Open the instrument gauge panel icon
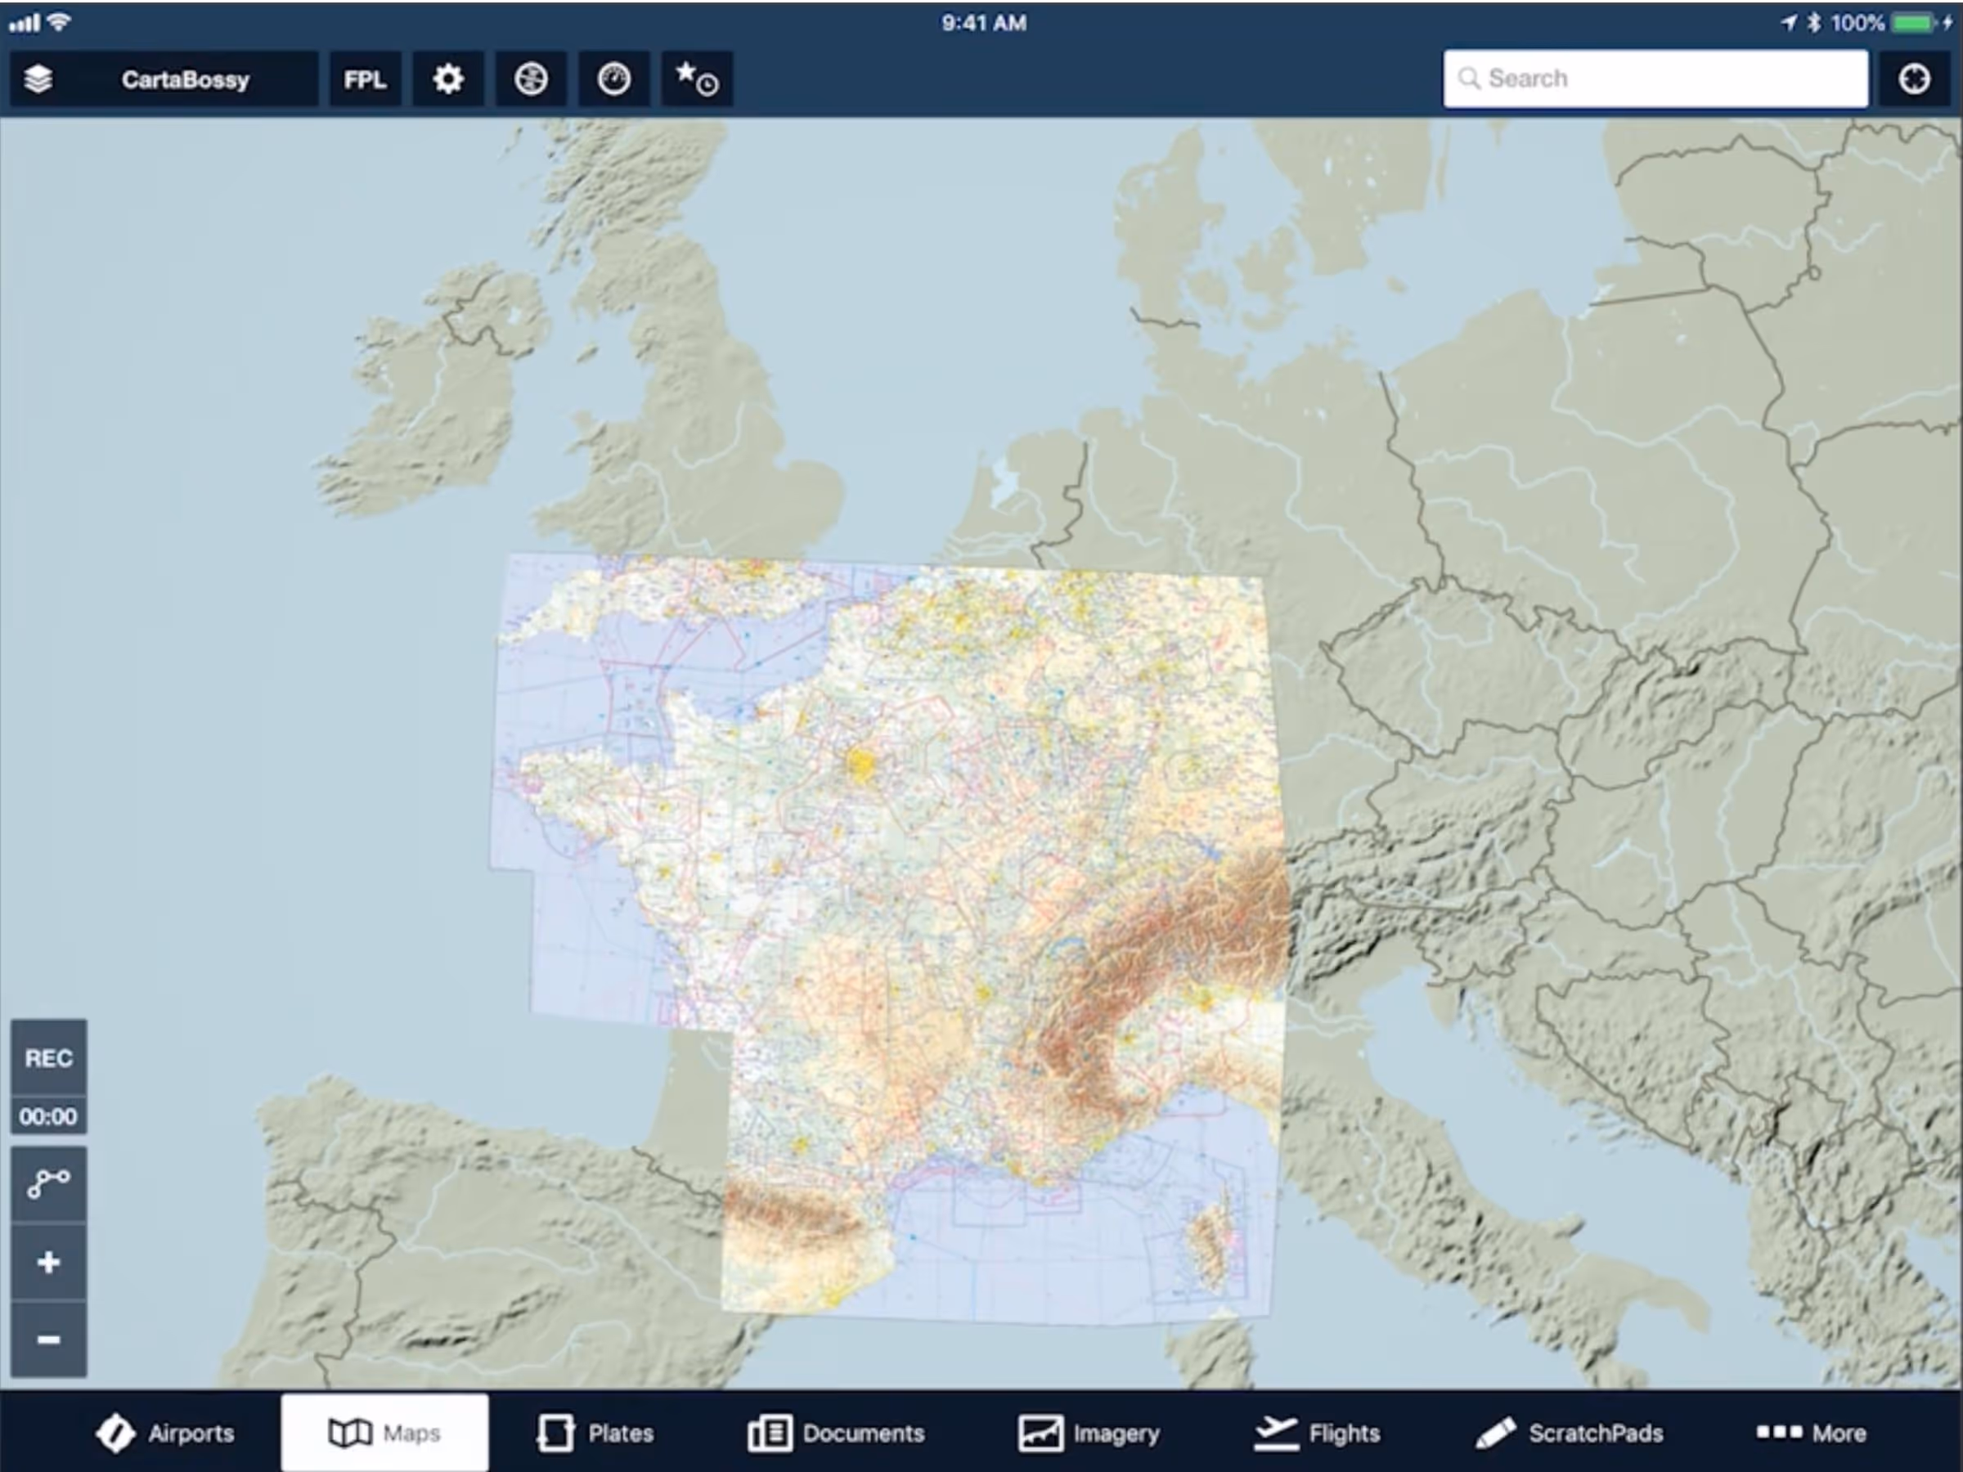This screenshot has height=1472, width=1963. coord(613,80)
